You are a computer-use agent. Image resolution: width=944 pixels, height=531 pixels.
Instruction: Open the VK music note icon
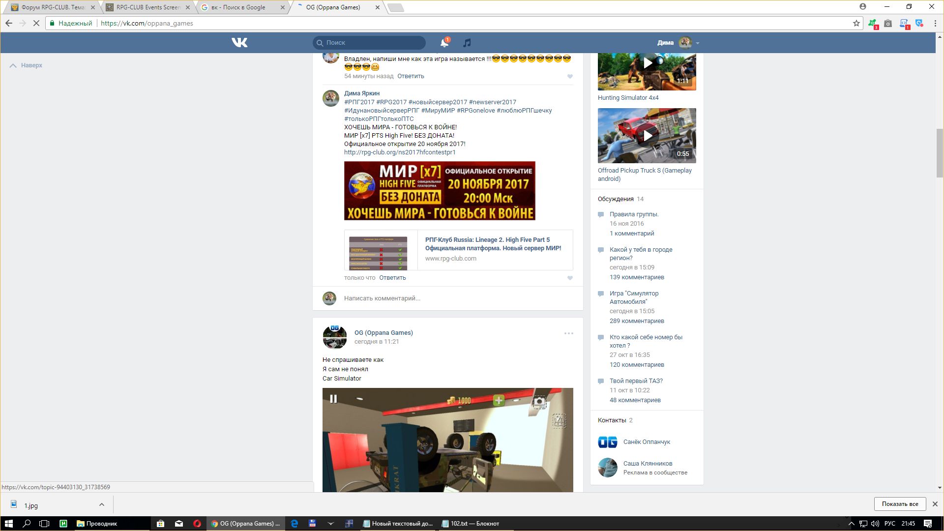(x=467, y=43)
